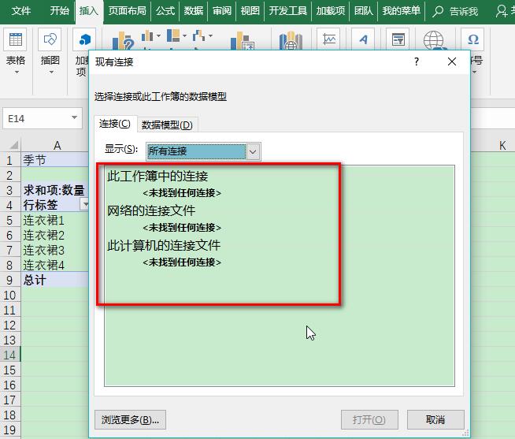Open the Hyperlink globe icon
Screen dimensions: 515x439
click(434, 40)
